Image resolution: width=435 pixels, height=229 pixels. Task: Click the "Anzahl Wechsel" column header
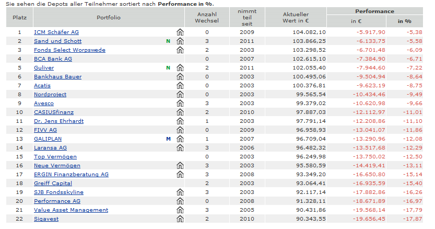(207, 17)
